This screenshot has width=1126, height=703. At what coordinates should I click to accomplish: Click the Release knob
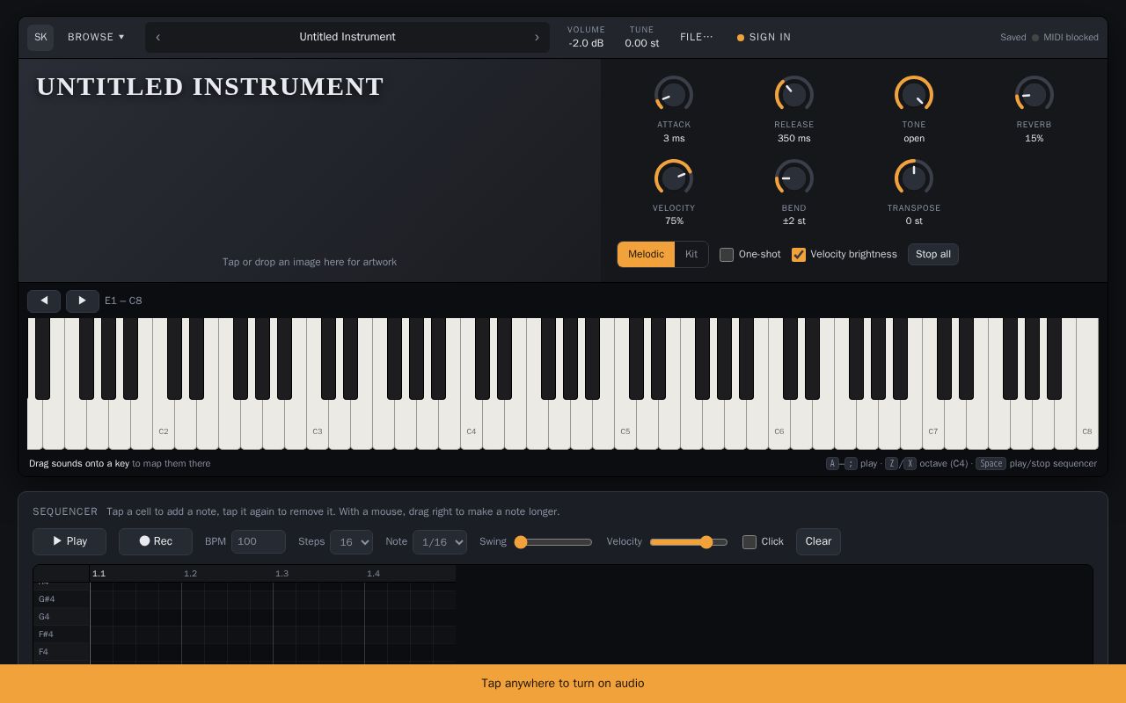(x=793, y=95)
